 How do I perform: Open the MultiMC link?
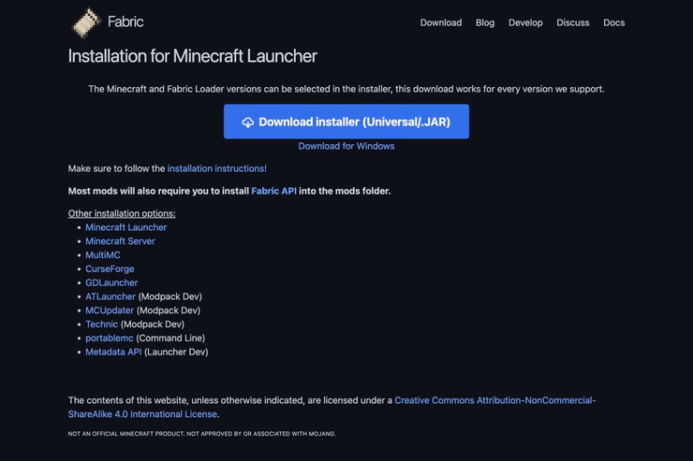tap(102, 255)
